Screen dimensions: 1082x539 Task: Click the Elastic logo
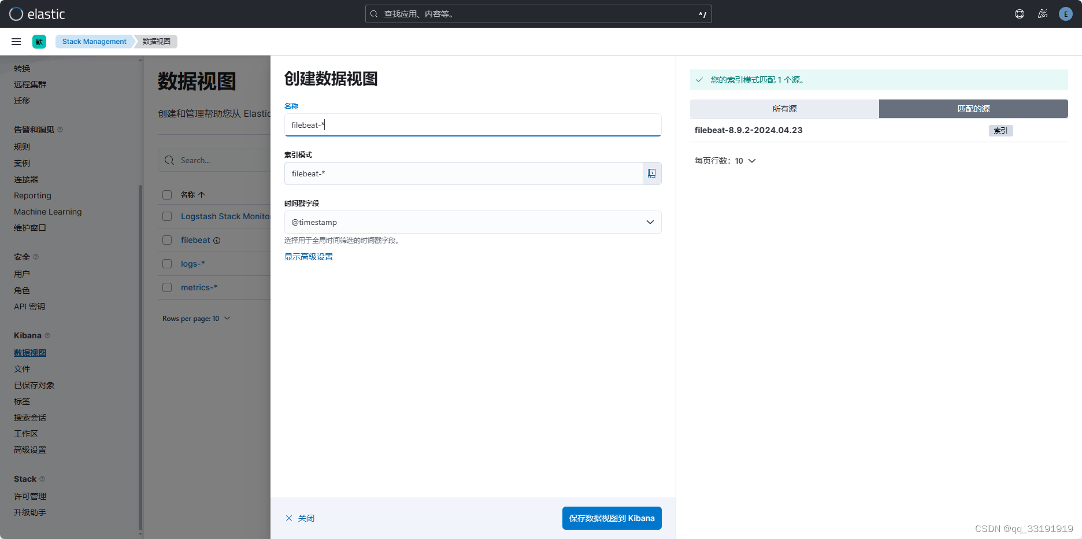[x=40, y=14]
